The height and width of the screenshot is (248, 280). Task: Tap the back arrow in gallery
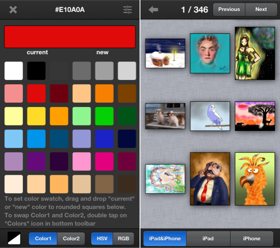click(x=153, y=10)
